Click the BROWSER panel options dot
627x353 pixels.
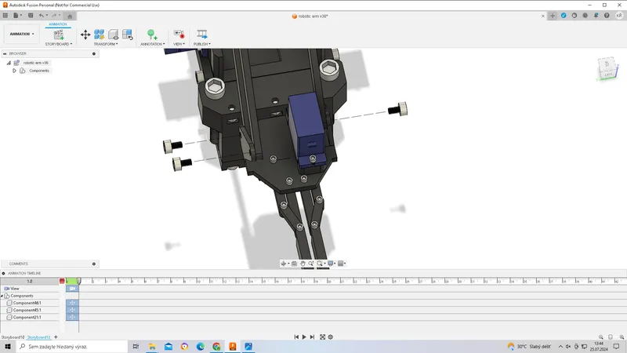click(x=94, y=53)
